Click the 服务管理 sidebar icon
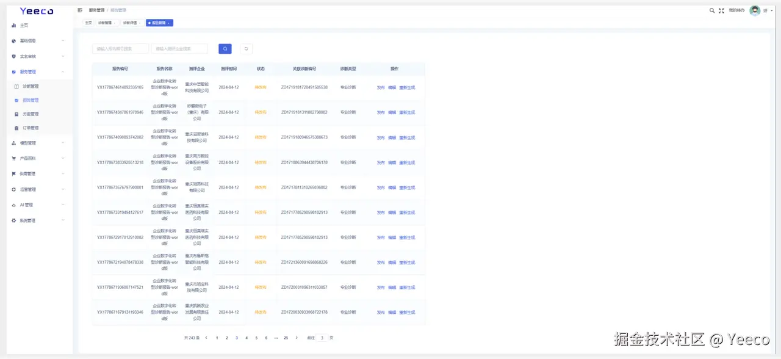The image size is (781, 359). 14,72
